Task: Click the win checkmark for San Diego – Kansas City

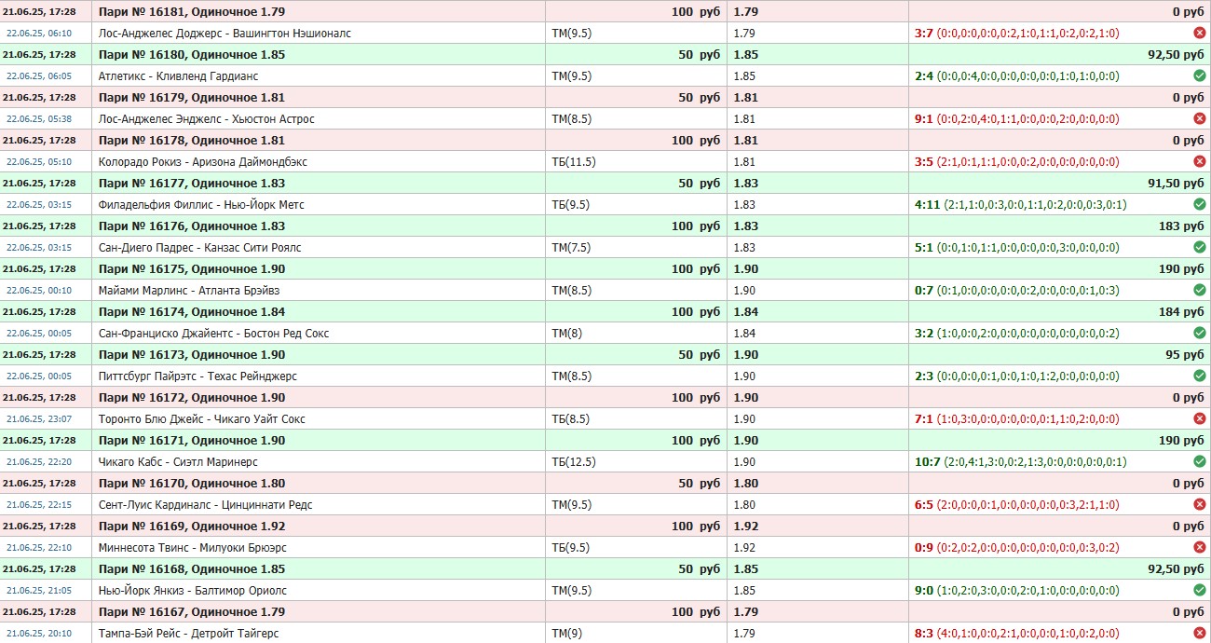Action: 1199,247
